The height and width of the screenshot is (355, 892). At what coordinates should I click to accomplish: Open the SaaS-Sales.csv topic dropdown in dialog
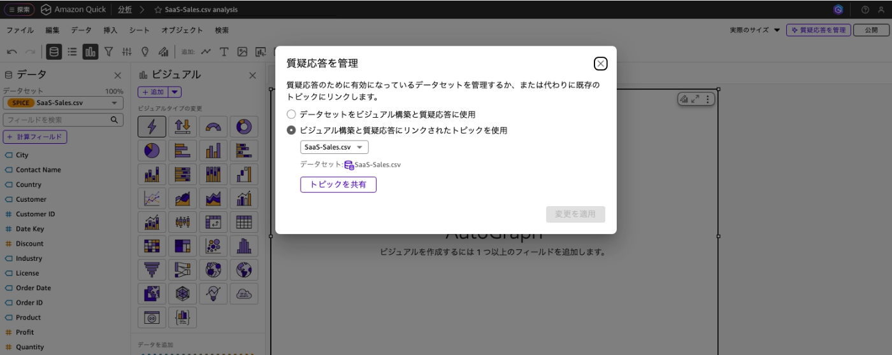click(x=334, y=148)
